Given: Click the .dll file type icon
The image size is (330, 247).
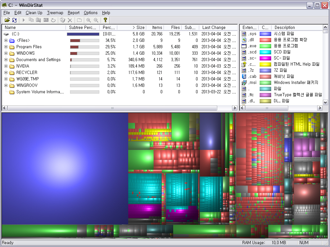Looking at the screenshot, I should [244, 40].
